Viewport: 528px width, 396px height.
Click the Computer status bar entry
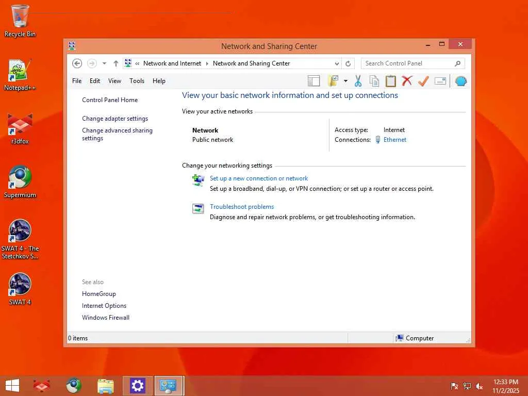click(x=415, y=338)
